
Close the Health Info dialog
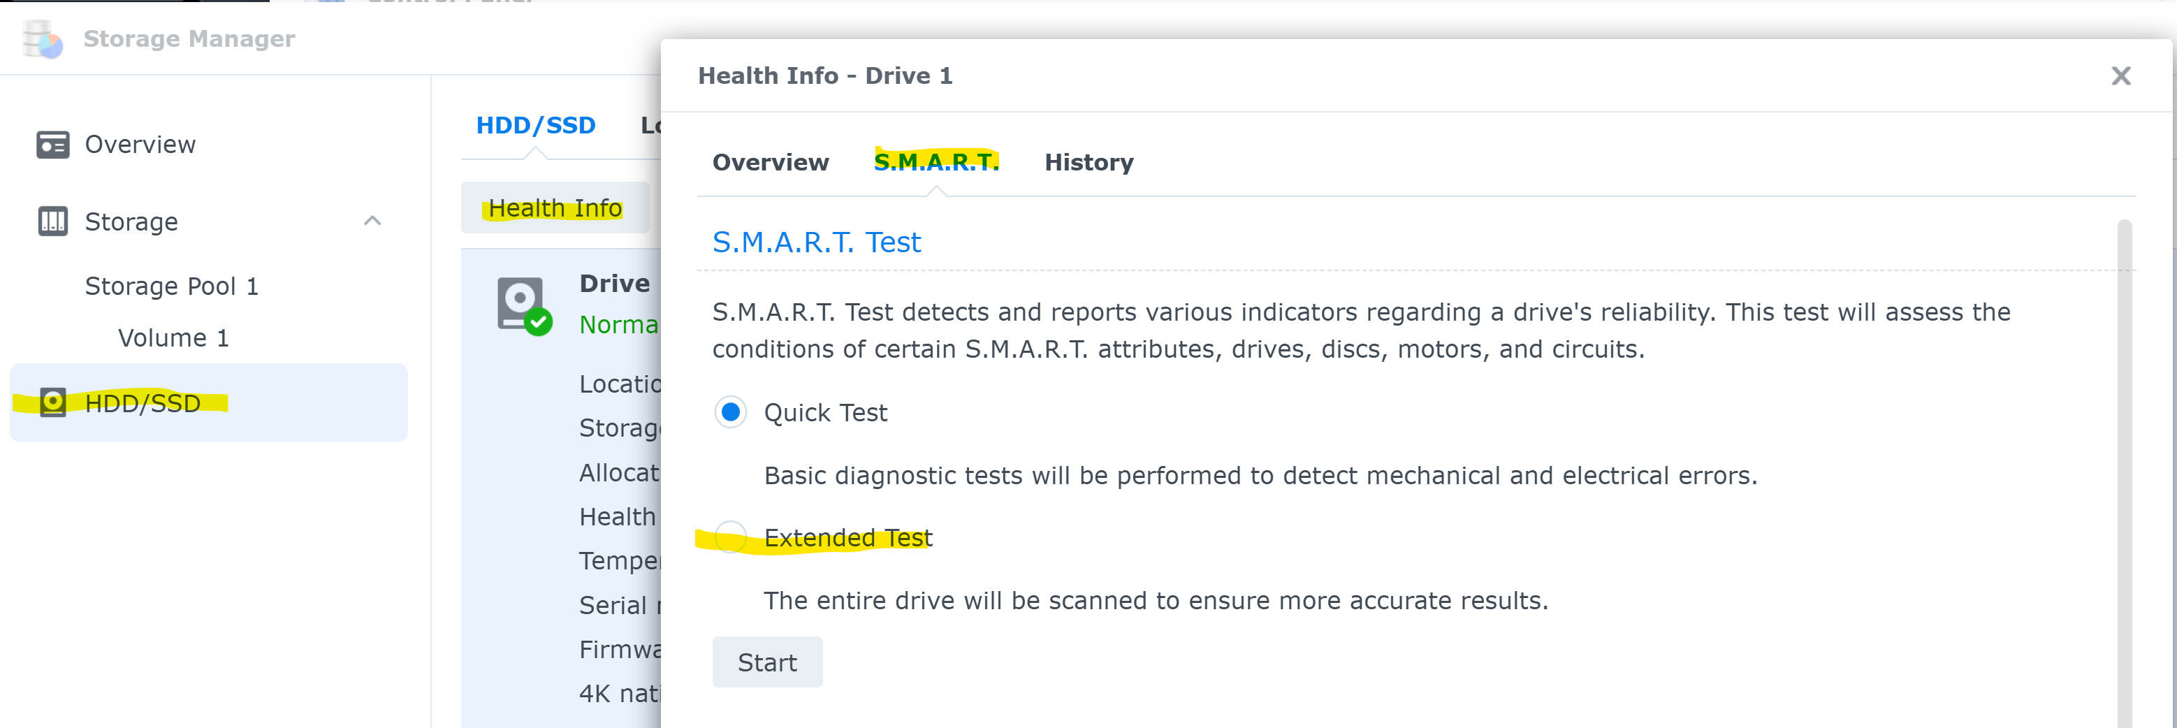(2120, 76)
